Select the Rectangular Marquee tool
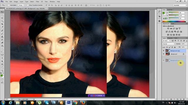 (x=2, y=15)
